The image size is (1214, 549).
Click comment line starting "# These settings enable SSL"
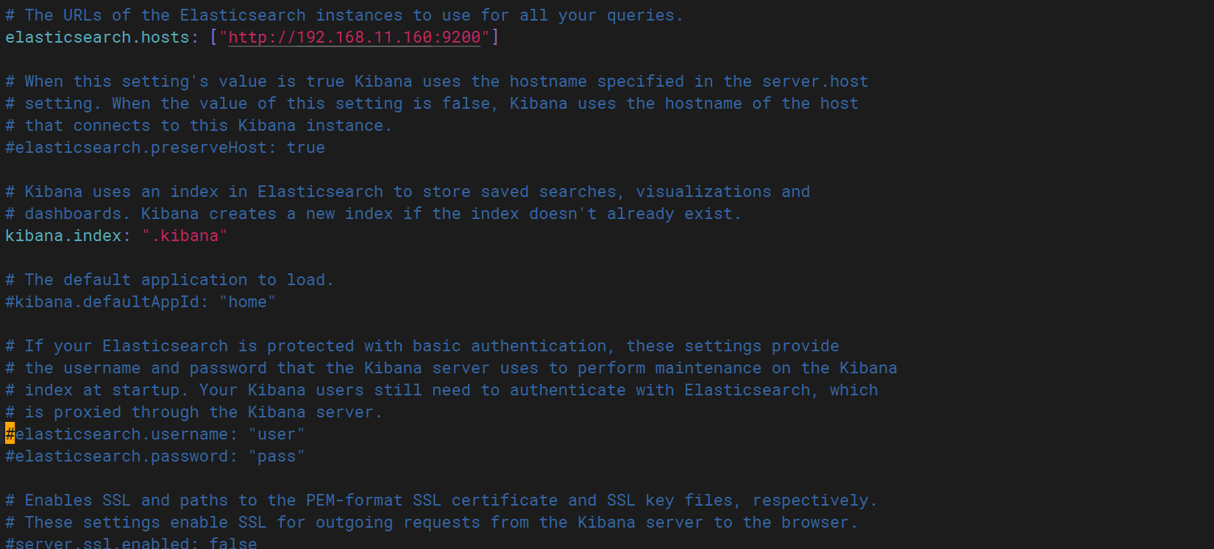click(x=432, y=523)
